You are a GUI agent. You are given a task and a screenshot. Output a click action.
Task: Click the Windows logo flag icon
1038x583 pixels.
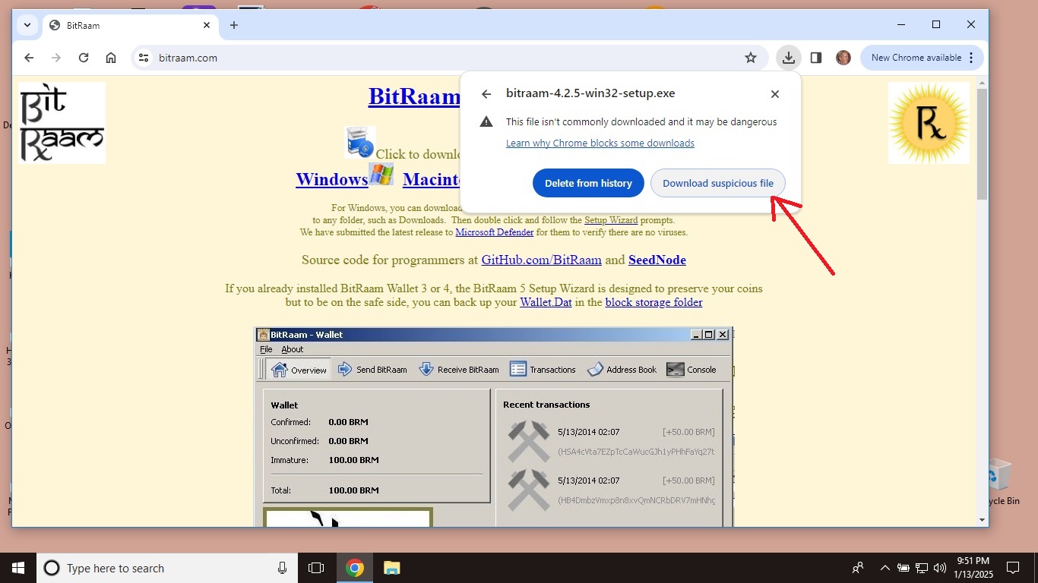point(381,175)
